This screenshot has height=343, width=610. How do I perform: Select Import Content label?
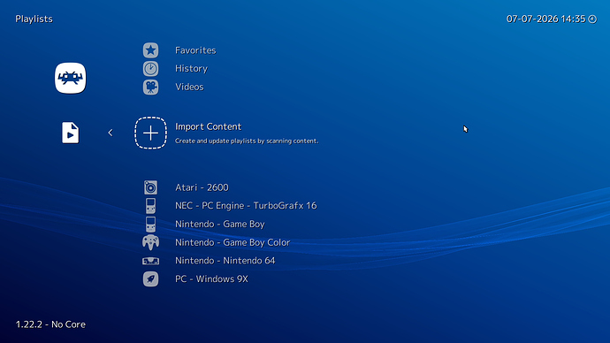(x=208, y=126)
